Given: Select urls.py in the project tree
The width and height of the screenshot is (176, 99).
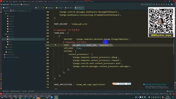Looking at the screenshot, I should [x=10, y=42].
